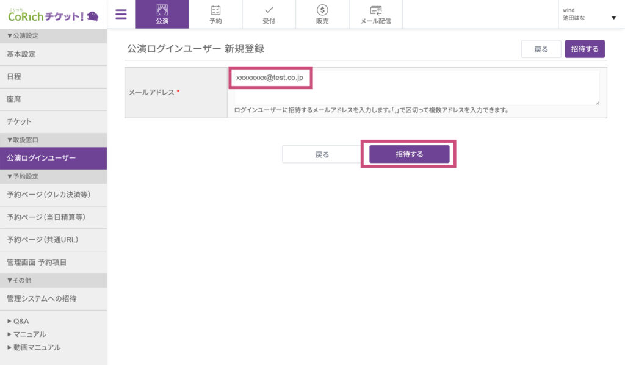Click the bottom 戻る button

322,154
